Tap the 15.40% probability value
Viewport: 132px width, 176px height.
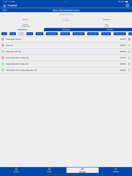pos(123,39)
